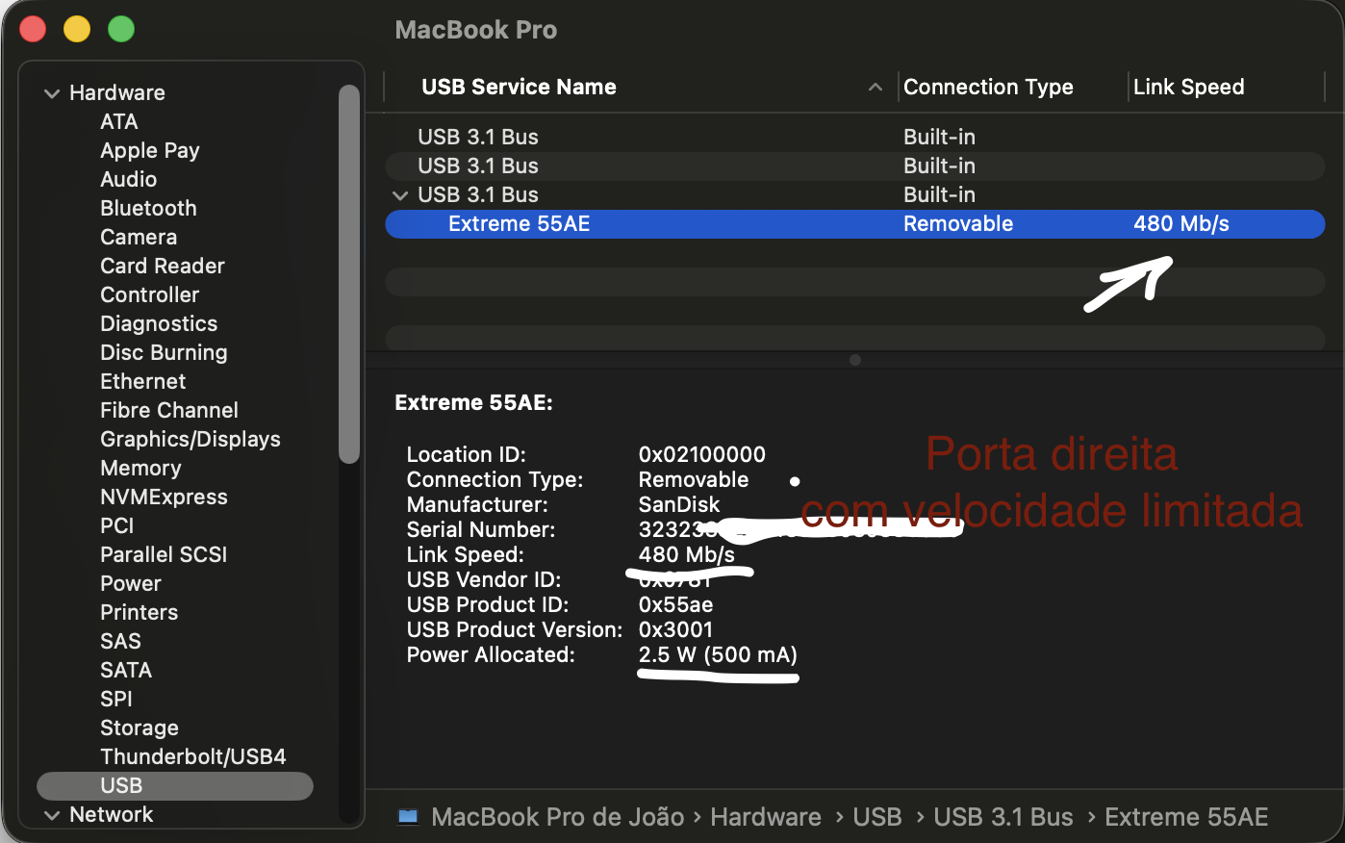Image resolution: width=1345 pixels, height=843 pixels.
Task: Select Disc Burning in the sidebar
Action: 164,353
